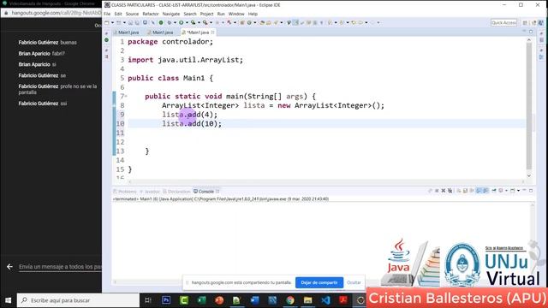Click the Debug bug icon in the toolbar
This screenshot has width=548, height=308.
170,23
